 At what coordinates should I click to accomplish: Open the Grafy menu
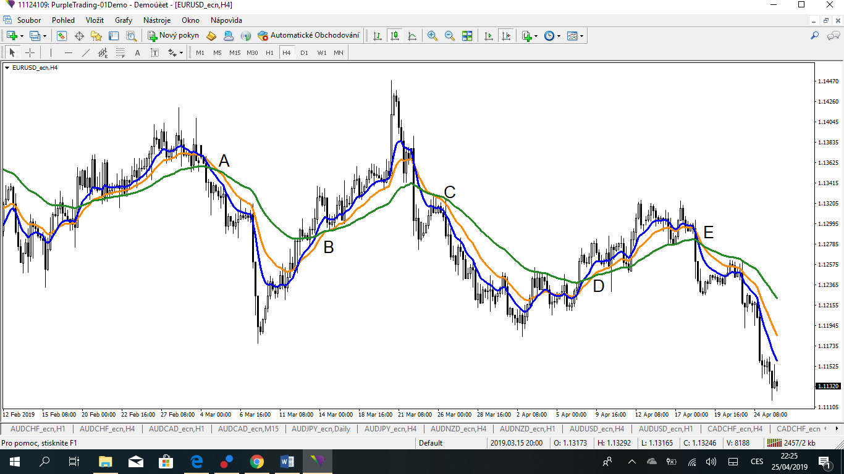pos(124,20)
